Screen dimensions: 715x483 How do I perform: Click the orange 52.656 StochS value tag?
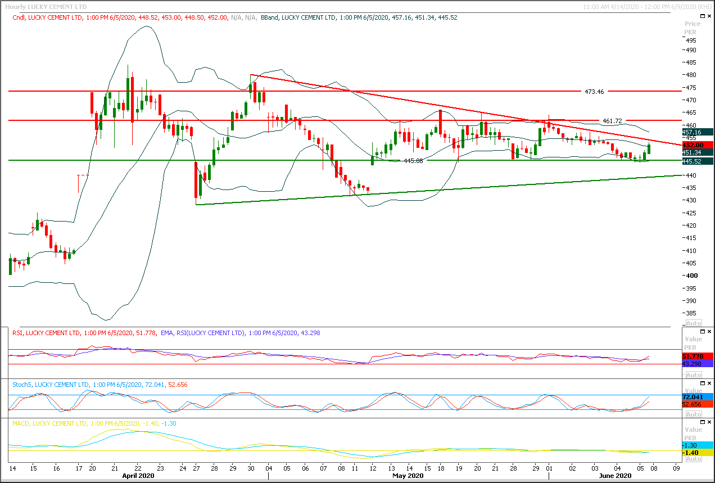[698, 404]
